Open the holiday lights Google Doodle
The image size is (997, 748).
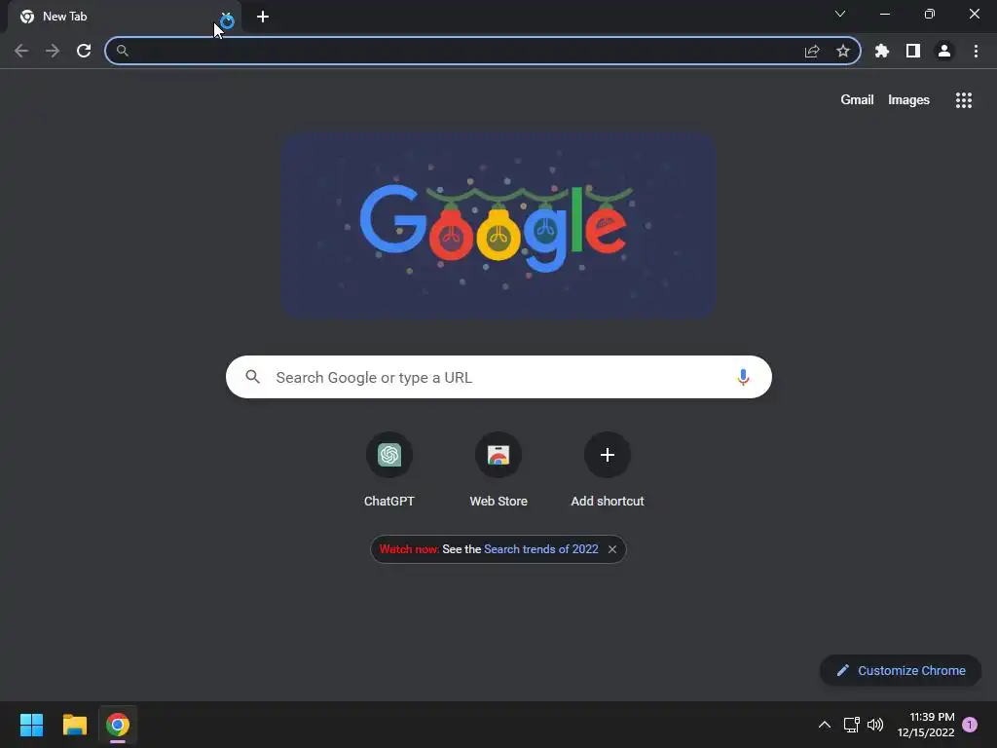point(499,226)
